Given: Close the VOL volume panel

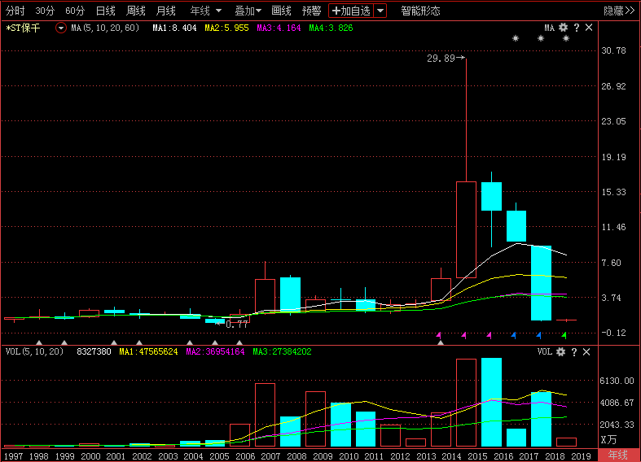Looking at the screenshot, I should [x=588, y=351].
